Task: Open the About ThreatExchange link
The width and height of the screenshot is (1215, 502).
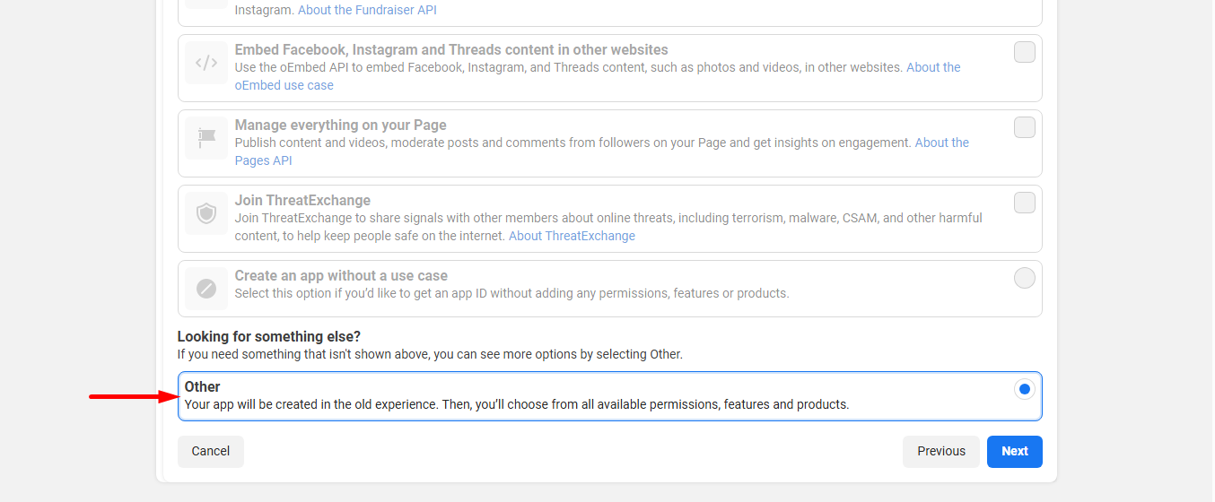Action: (x=572, y=236)
